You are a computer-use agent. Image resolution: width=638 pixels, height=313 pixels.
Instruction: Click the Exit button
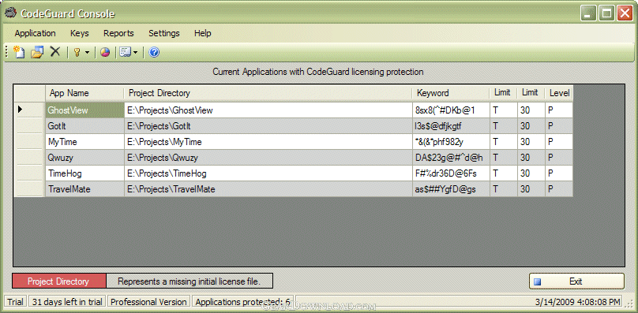click(x=576, y=281)
